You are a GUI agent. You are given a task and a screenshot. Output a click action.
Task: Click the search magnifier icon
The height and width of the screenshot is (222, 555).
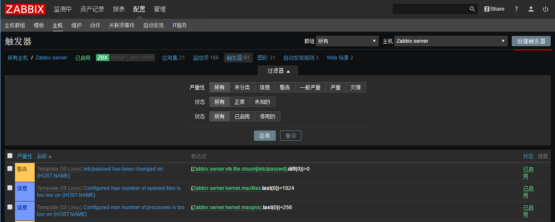click(x=472, y=9)
